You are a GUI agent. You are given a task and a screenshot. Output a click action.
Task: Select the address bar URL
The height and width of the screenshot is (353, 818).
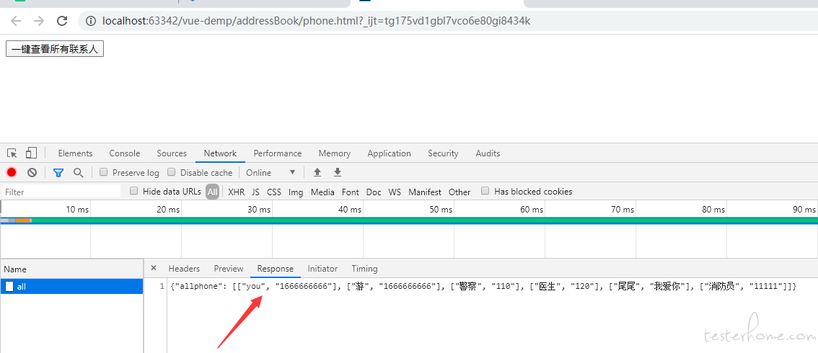click(316, 21)
